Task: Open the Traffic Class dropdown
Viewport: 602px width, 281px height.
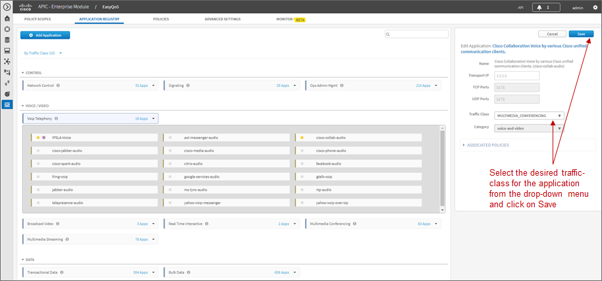Action: [x=530, y=115]
